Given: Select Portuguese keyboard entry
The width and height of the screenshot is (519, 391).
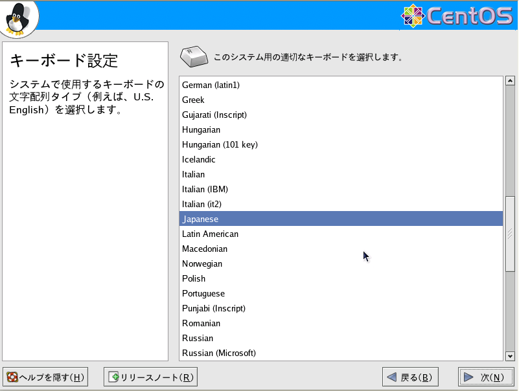Looking at the screenshot, I should 341,293.
